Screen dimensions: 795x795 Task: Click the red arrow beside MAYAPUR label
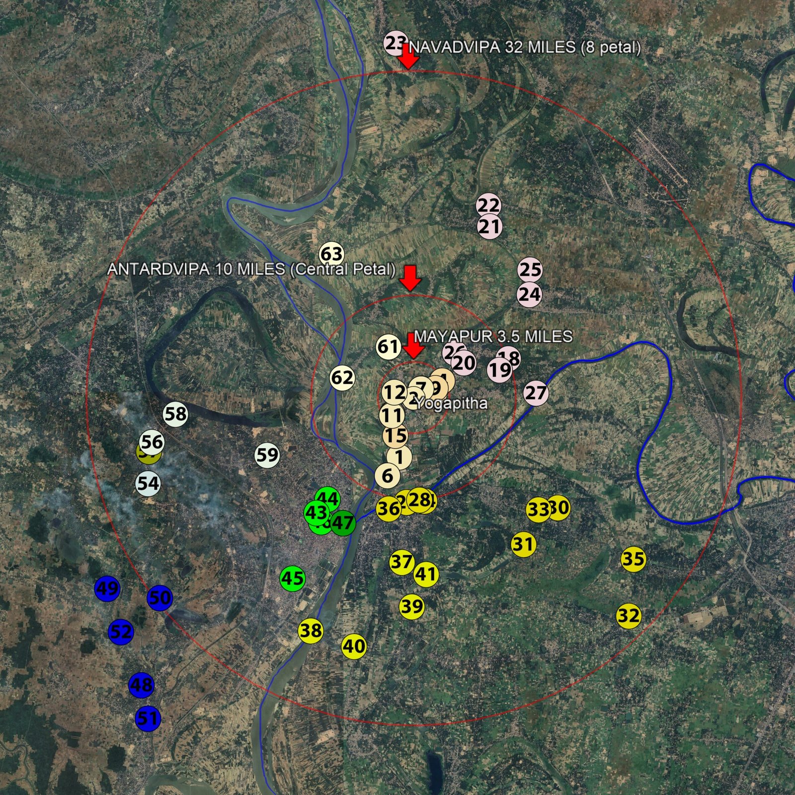point(413,345)
